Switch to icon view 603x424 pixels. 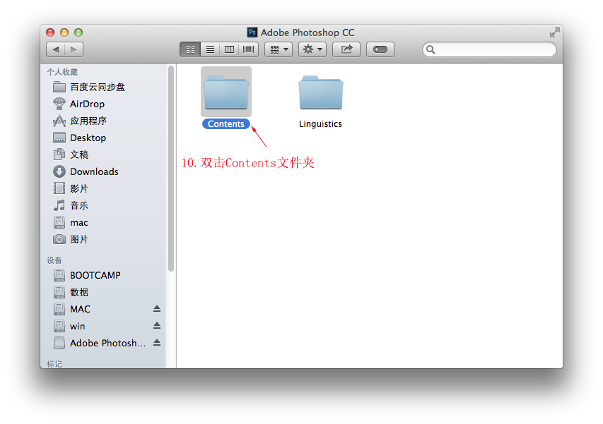pyautogui.click(x=190, y=49)
